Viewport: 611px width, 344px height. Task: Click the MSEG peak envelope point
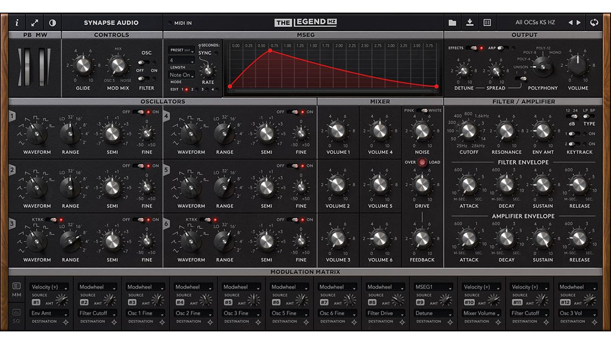(270, 50)
